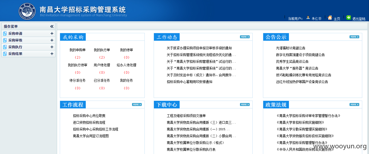Open 我的执行单 count (2)
The width and height of the screenshot is (369, 154).
pos(102,57)
